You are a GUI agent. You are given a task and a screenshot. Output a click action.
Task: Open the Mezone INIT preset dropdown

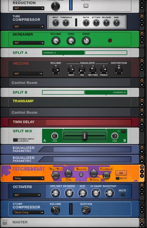pos(28,74)
